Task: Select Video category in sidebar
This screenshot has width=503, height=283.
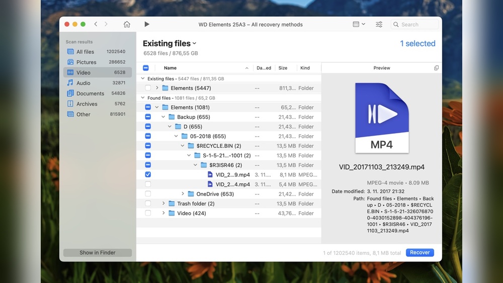Action: [x=98, y=72]
